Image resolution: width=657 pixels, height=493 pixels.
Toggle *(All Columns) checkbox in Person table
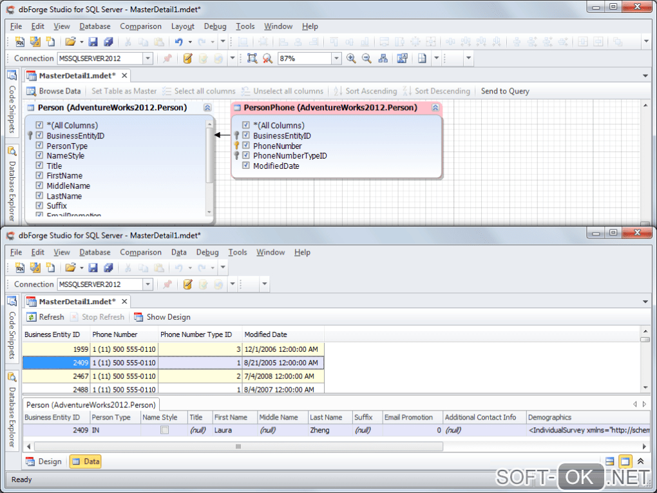click(x=39, y=125)
